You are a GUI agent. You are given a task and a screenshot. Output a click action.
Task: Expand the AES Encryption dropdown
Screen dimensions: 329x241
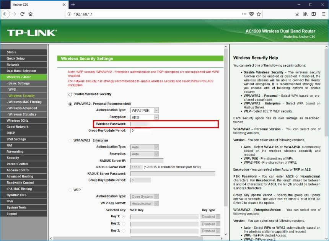click(x=144, y=117)
